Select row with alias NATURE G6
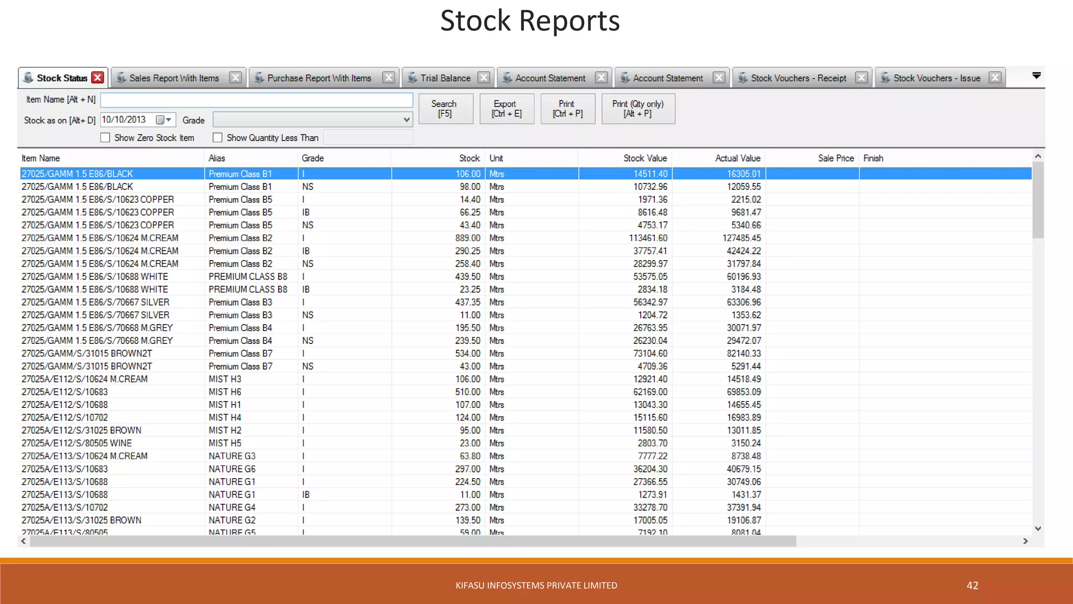 coord(525,469)
